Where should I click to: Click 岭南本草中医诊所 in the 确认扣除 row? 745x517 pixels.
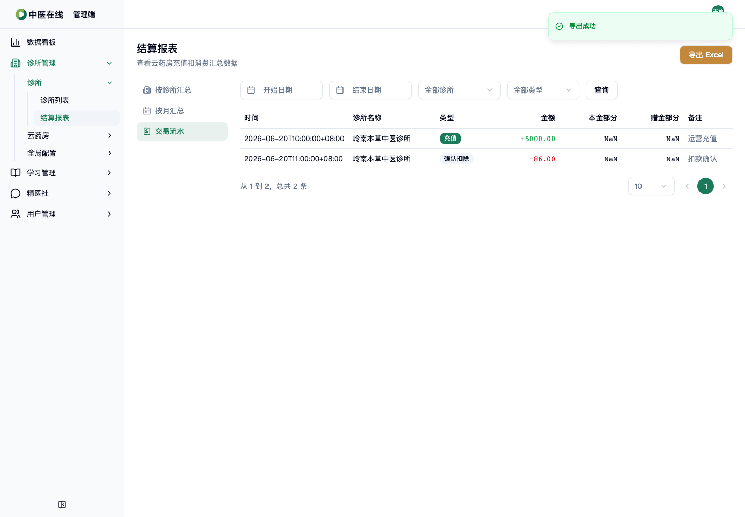[x=382, y=159]
